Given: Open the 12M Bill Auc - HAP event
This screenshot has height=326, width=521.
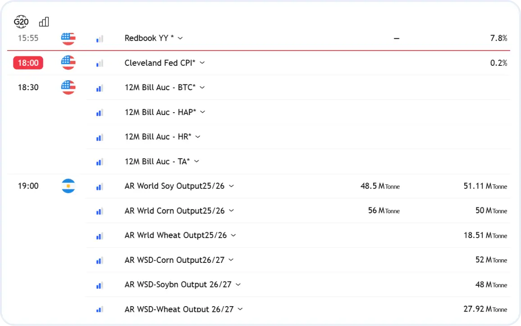Looking at the screenshot, I should point(160,112).
